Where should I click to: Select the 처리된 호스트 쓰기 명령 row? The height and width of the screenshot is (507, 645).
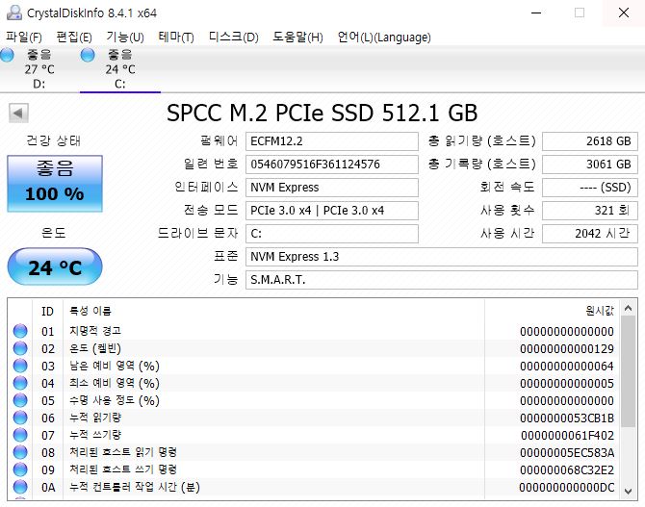314,469
